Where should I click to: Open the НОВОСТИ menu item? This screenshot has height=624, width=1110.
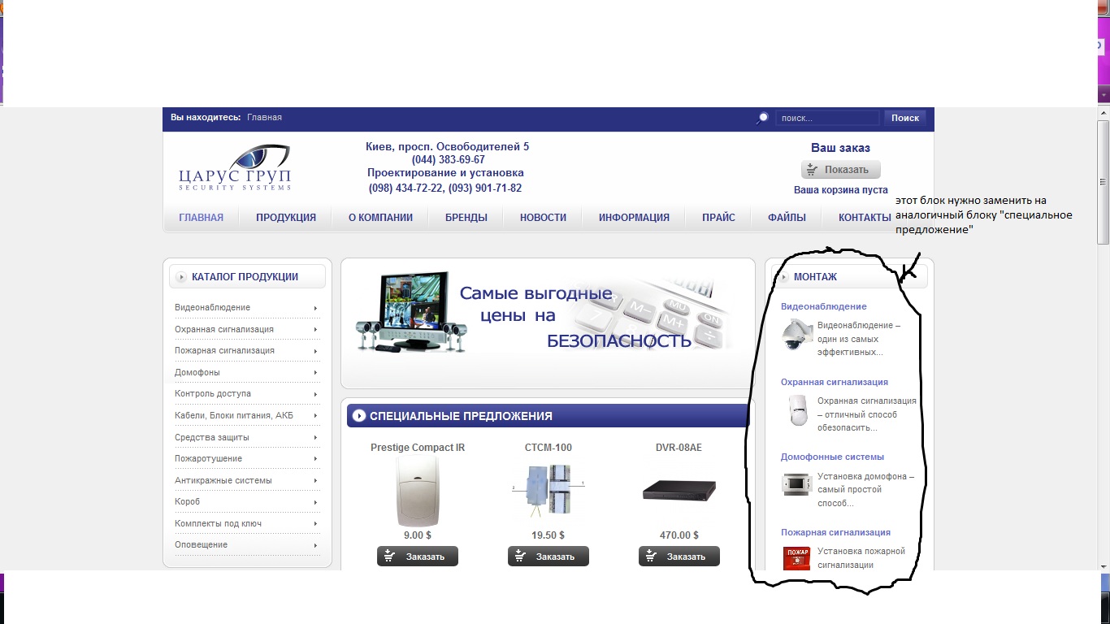coord(544,218)
